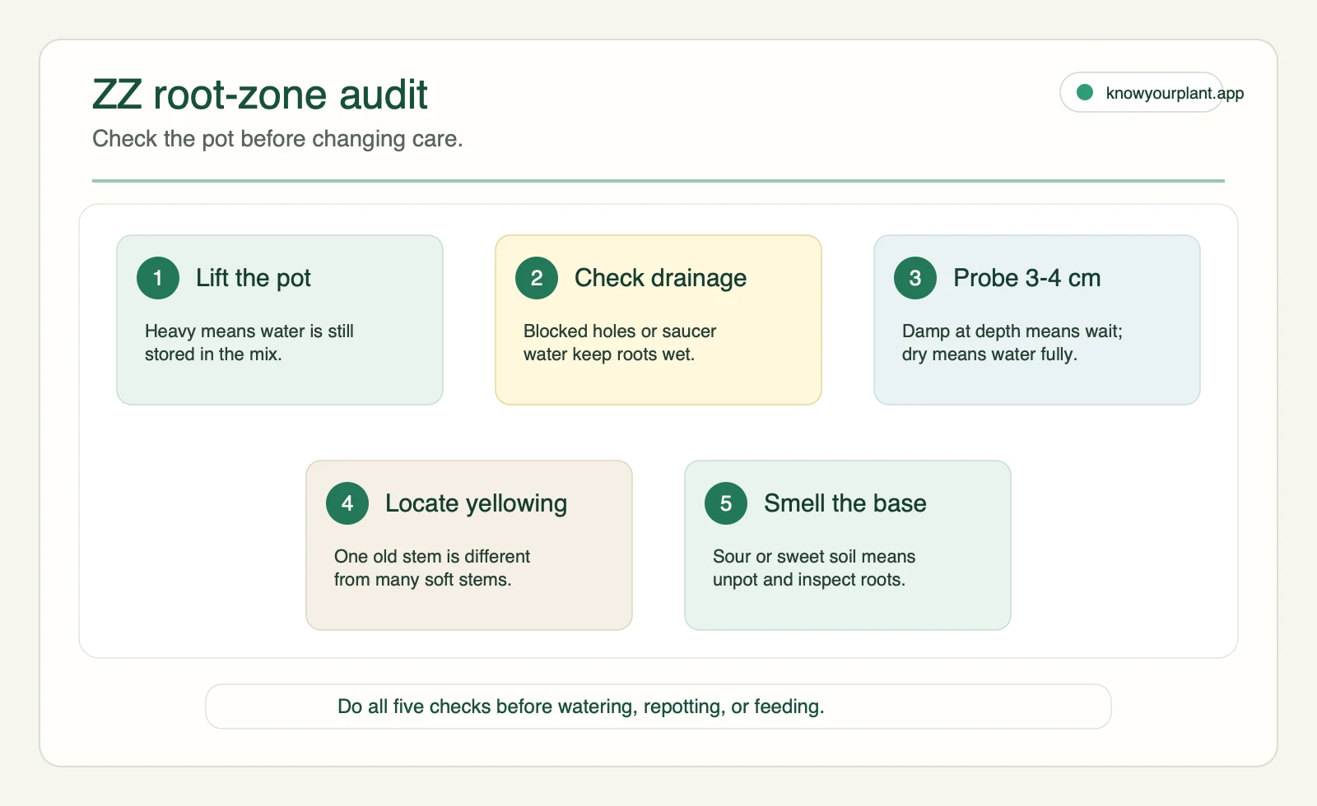The height and width of the screenshot is (806, 1317).
Task: Click the step 5 number badge
Action: 726,503
